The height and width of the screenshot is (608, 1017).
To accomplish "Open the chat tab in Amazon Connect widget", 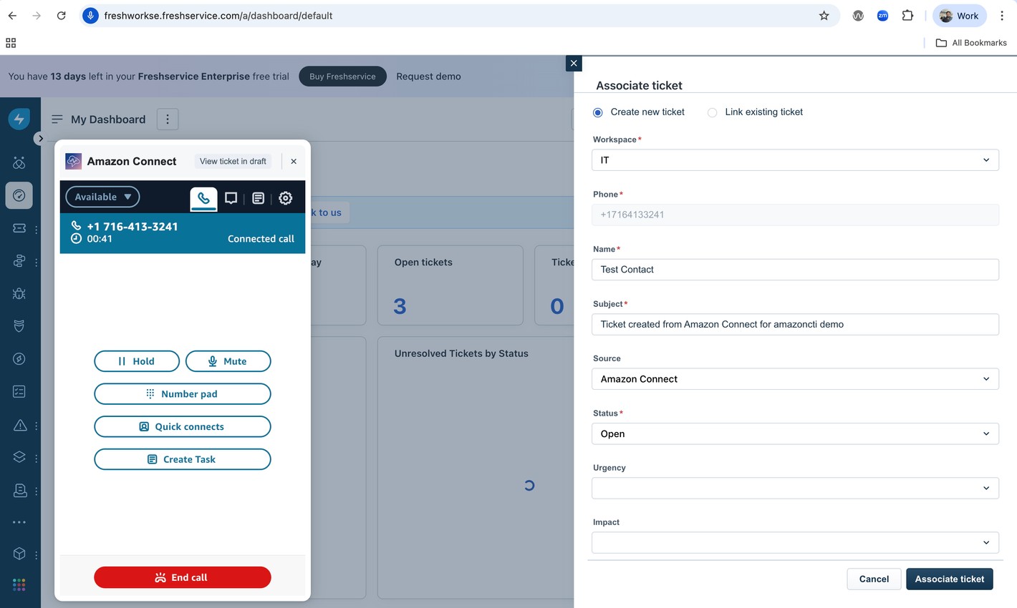I will (231, 198).
